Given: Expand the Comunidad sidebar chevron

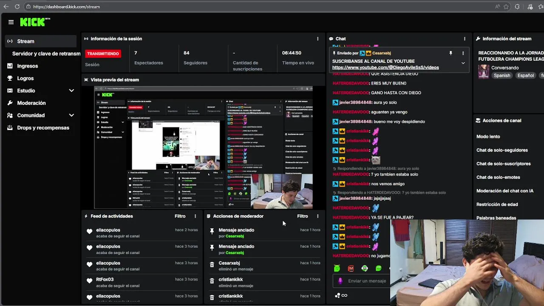Looking at the screenshot, I should (x=71, y=115).
